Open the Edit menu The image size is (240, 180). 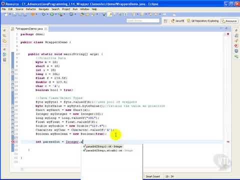[x=10, y=9]
